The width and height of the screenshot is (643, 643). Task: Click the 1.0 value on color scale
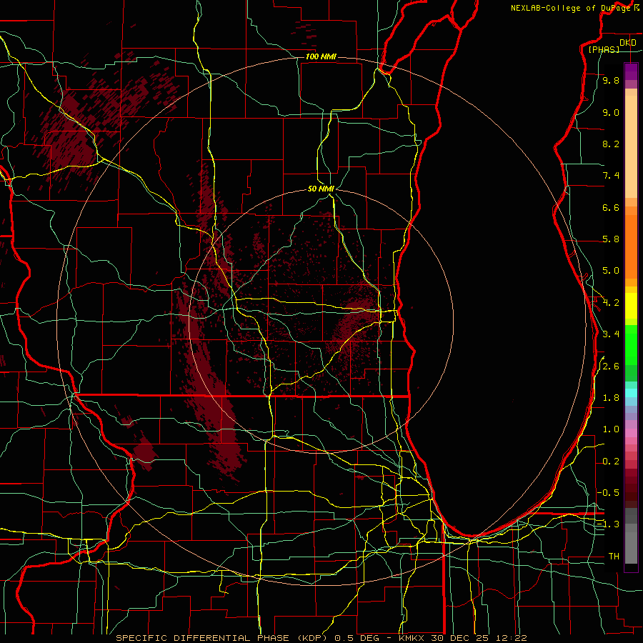pos(611,429)
